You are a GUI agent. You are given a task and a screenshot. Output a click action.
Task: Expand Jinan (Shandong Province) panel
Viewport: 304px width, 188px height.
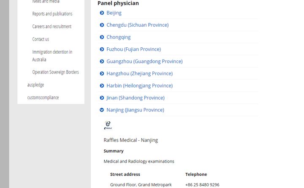135,98
